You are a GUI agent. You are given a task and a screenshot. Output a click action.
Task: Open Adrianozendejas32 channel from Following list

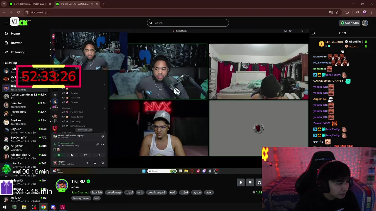tap(25, 96)
